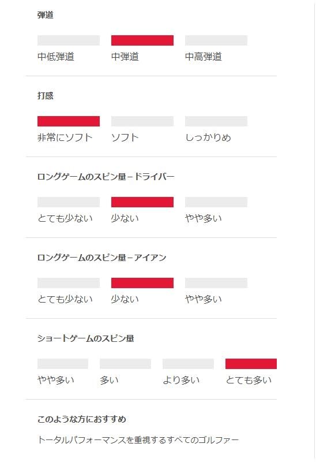Screen dimensions: 316x462
Task: Click the red 非常にソフト bar under 打感
Action: pos(69,121)
